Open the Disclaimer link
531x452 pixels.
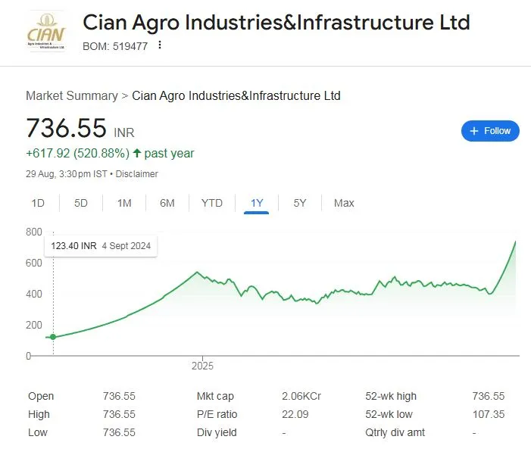(136, 174)
